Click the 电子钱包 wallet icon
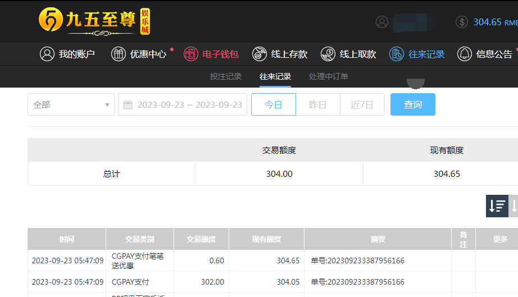The width and height of the screenshot is (518, 297). [190, 54]
